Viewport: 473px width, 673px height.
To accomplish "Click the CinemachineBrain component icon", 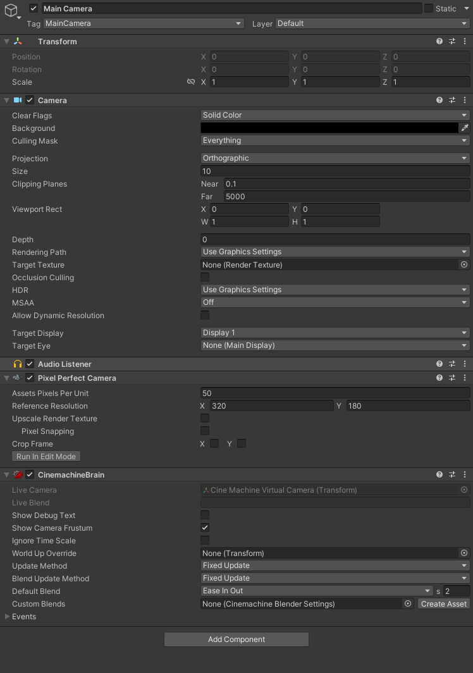I will pos(18,474).
